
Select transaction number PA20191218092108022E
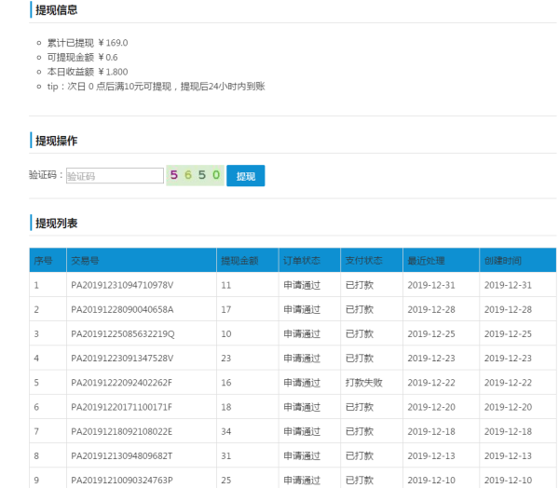pyautogui.click(x=122, y=431)
